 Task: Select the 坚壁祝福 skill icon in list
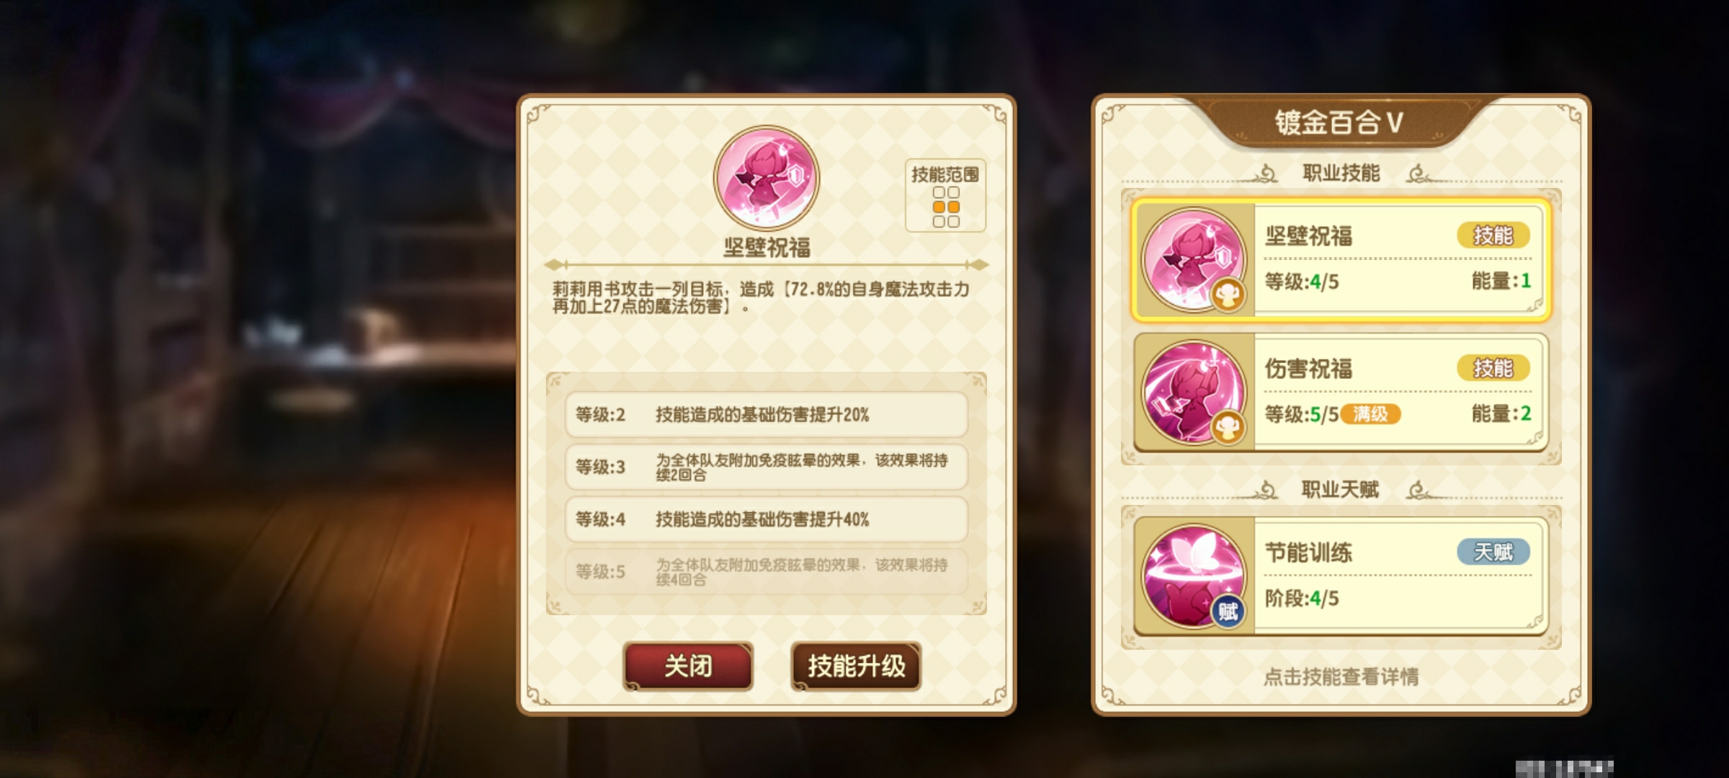click(x=1194, y=259)
